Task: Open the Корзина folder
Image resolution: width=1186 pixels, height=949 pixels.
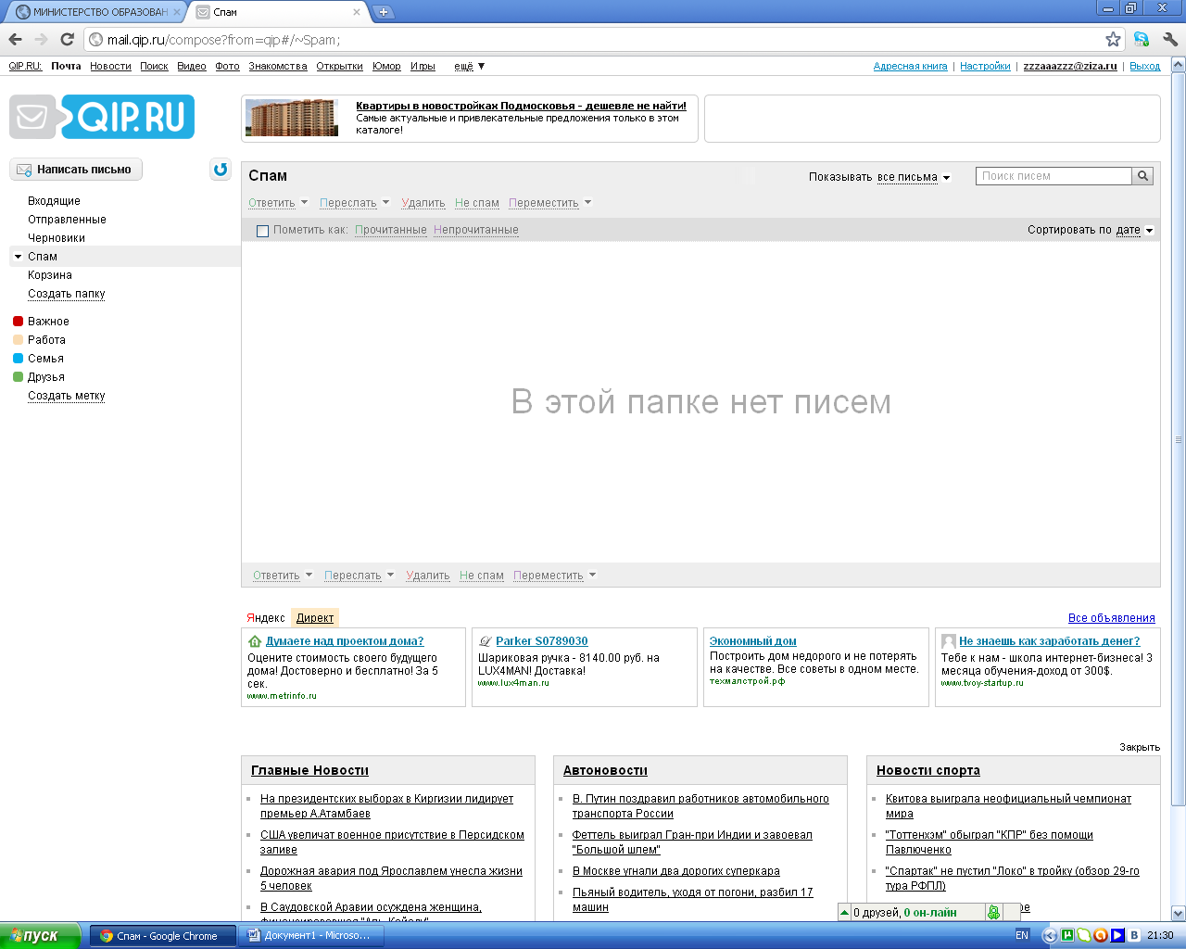Action: (x=50, y=275)
